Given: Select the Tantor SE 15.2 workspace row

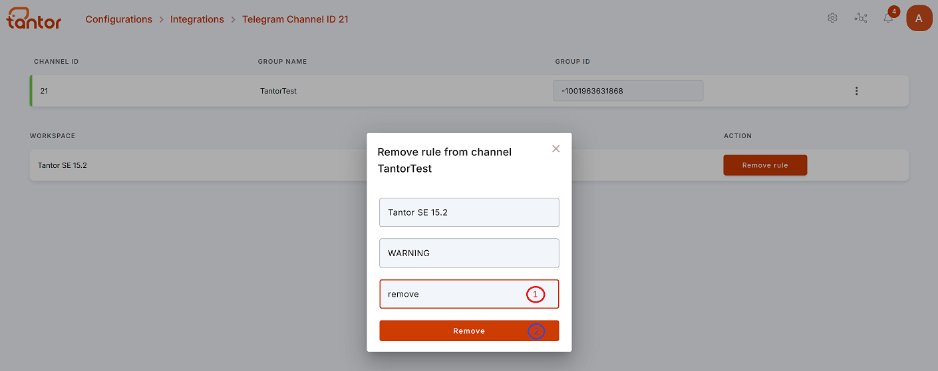Looking at the screenshot, I should point(469,165).
